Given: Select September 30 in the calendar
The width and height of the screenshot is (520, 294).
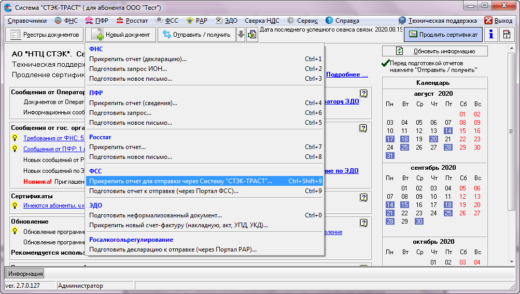Looking at the screenshot, I should pos(419,222).
